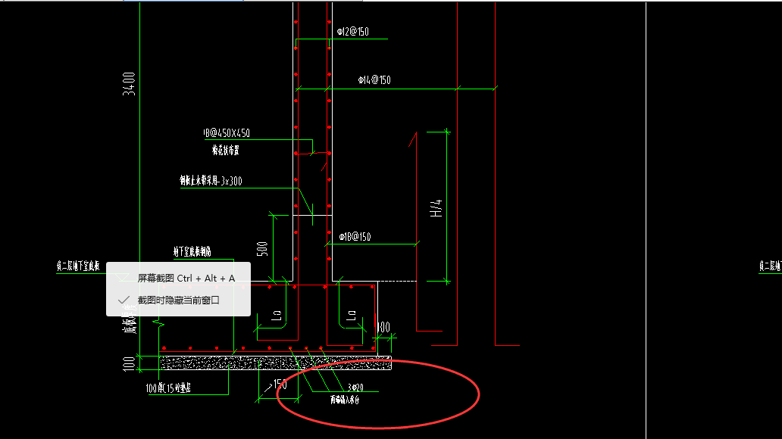
Task: Pick the 8@450X450 tie bar label
Action: pos(227,133)
